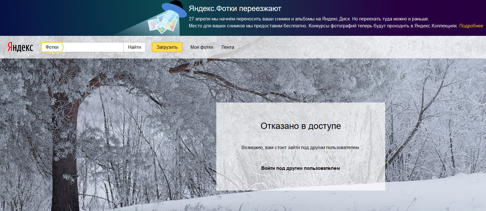This screenshot has width=486, height=211.
Task: Follow the Подробнее link in the banner
Action: (x=471, y=26)
